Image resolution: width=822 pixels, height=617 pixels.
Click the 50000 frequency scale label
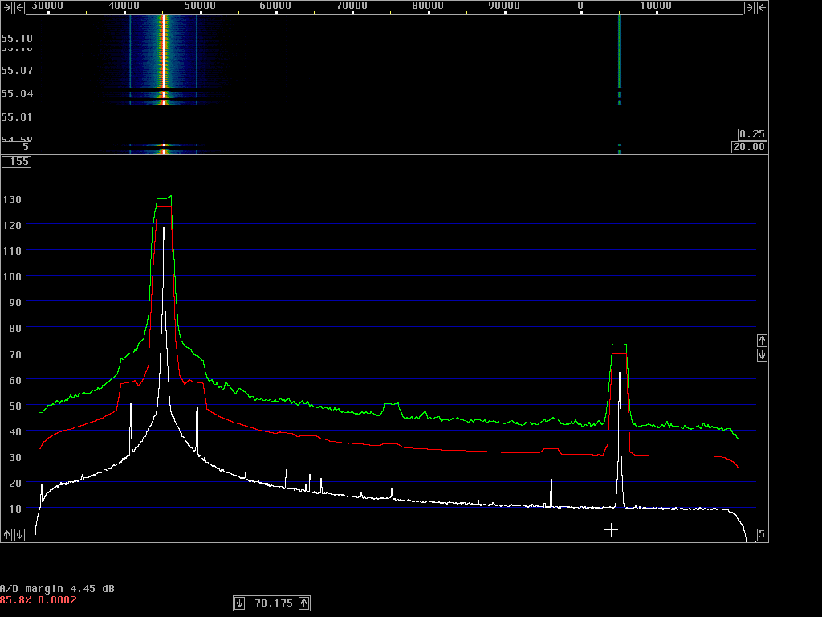(200, 6)
